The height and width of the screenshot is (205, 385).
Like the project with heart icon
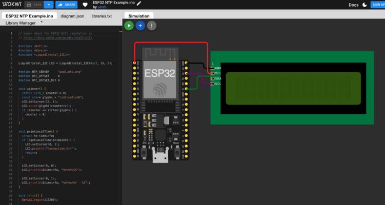85,5
